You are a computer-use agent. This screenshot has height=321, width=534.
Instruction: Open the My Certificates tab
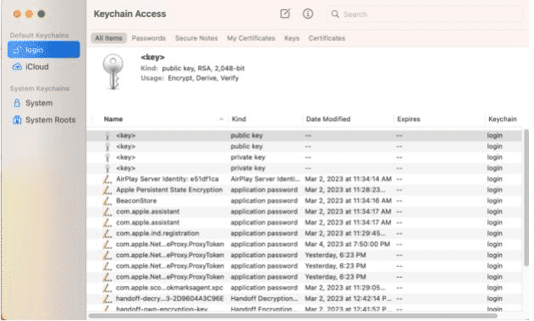tap(251, 38)
